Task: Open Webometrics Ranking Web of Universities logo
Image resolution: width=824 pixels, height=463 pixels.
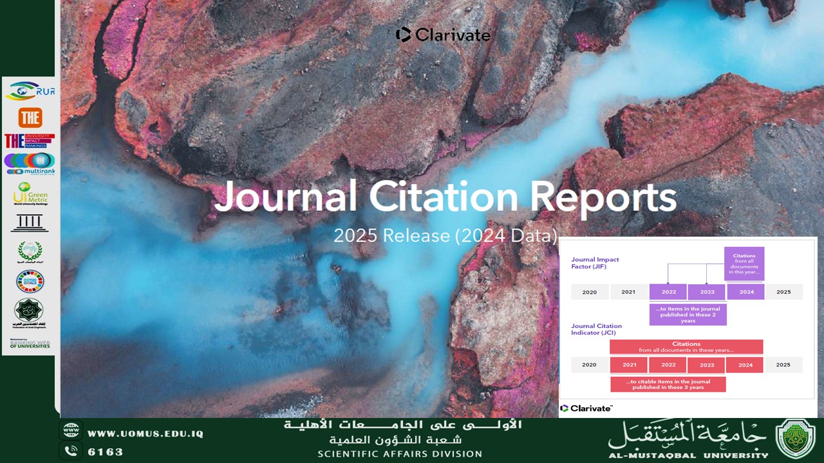Action: 30,344
